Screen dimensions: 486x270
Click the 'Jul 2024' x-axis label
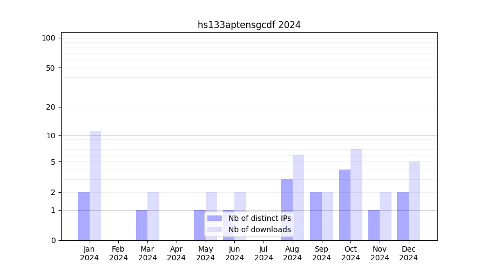[x=264, y=253]
